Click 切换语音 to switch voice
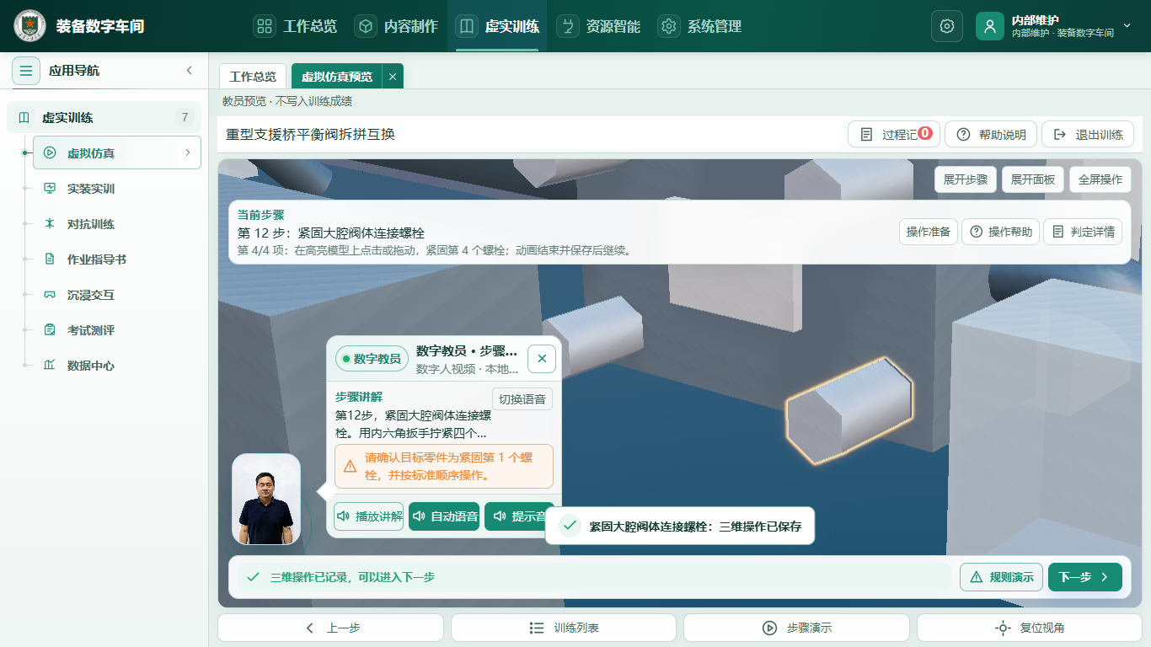The image size is (1151, 647). [522, 399]
